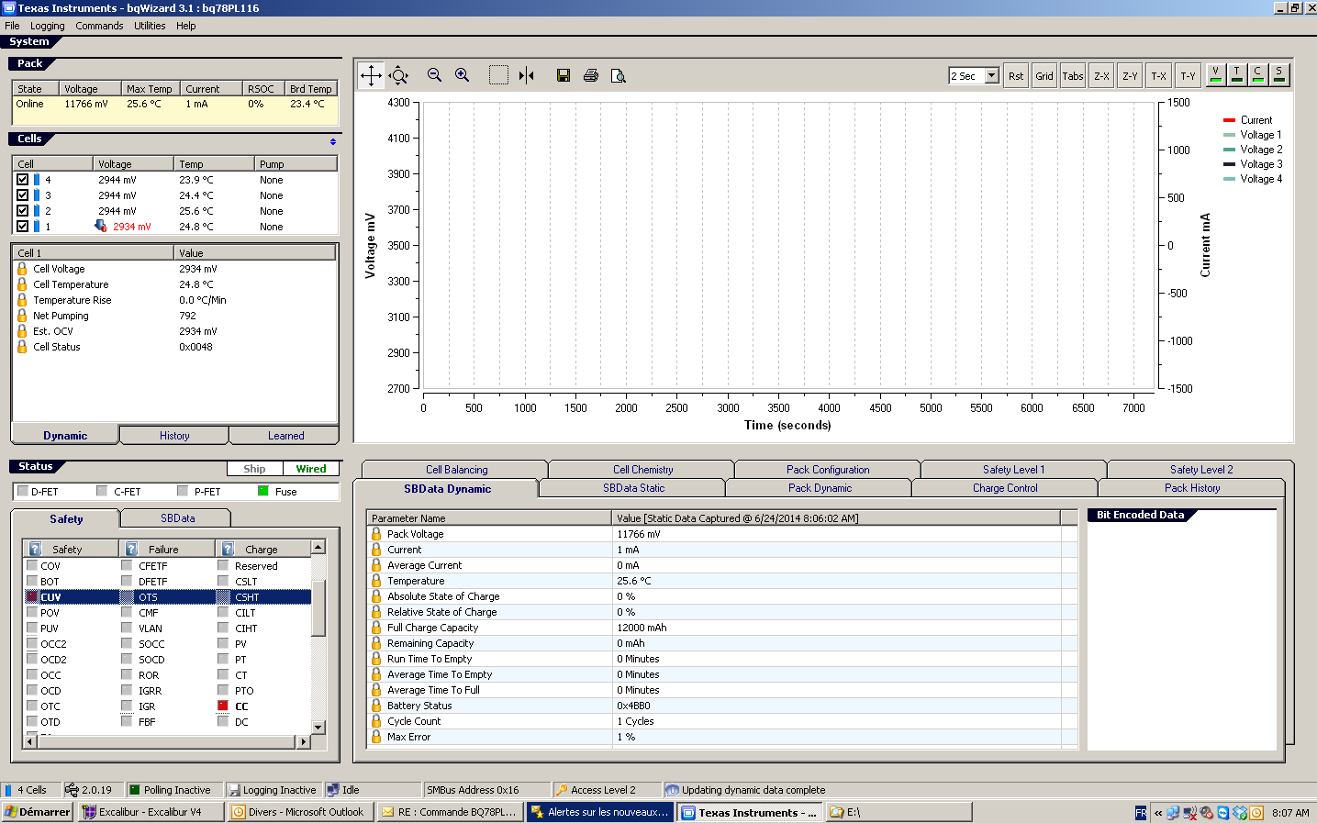Click the Wired mode button
This screenshot has height=823, width=1317.
pos(311,469)
